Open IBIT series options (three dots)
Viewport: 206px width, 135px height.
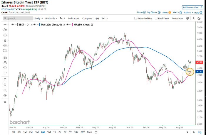pyautogui.click(x=16, y=25)
